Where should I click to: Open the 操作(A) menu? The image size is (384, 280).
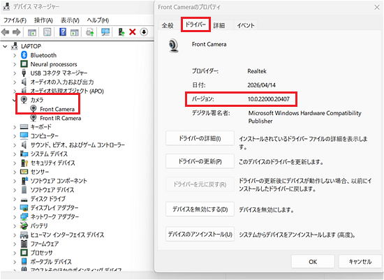click(43, 20)
